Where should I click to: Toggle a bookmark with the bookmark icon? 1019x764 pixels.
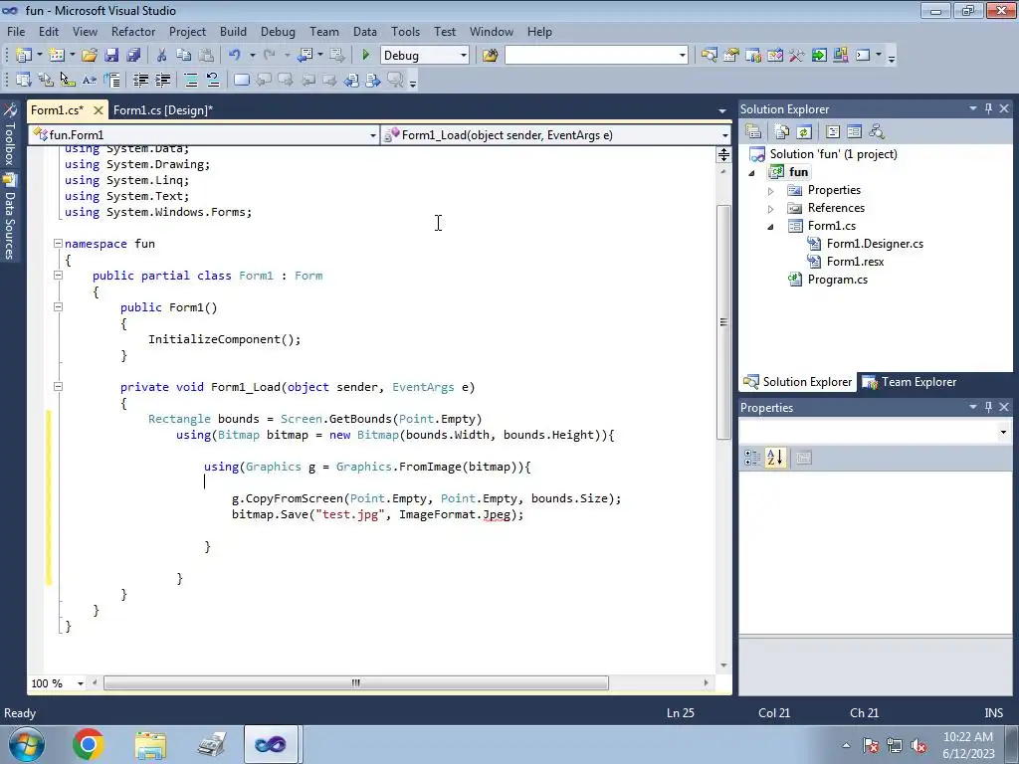tap(241, 80)
